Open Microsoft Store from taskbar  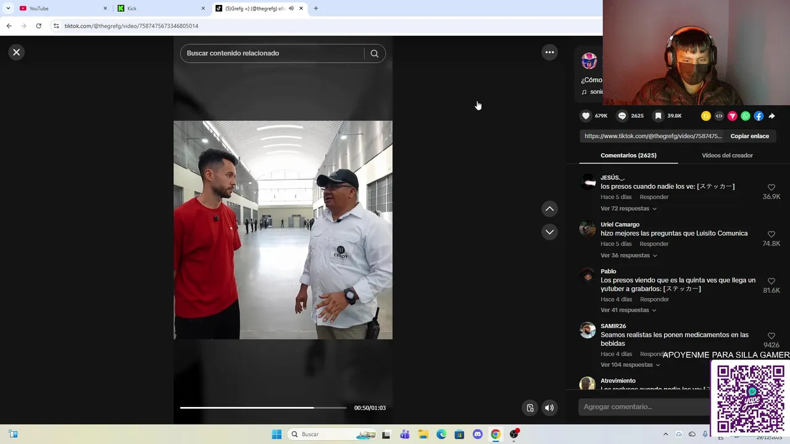[x=459, y=434]
